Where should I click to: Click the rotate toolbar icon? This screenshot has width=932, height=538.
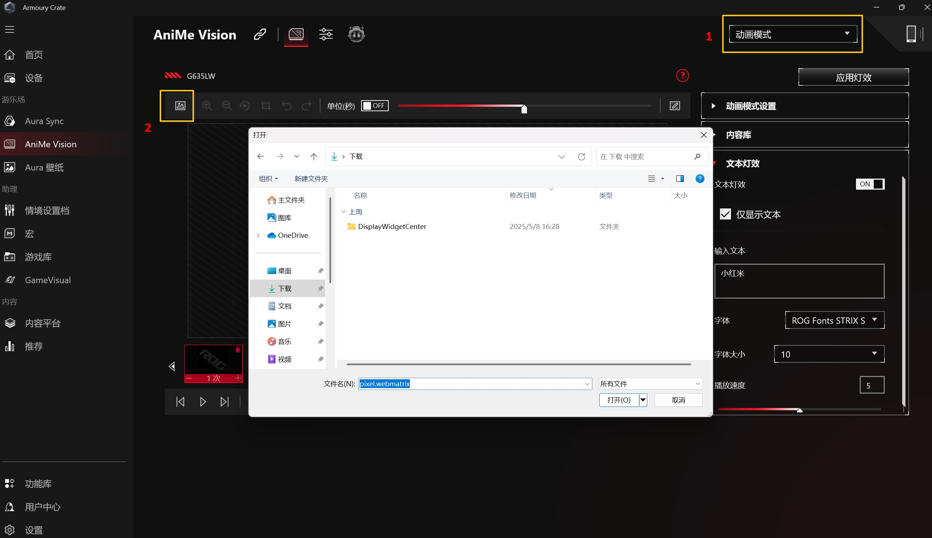[245, 106]
